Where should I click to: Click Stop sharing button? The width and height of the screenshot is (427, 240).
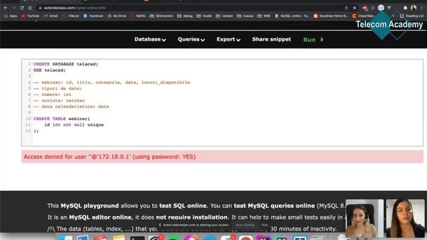[x=245, y=225]
